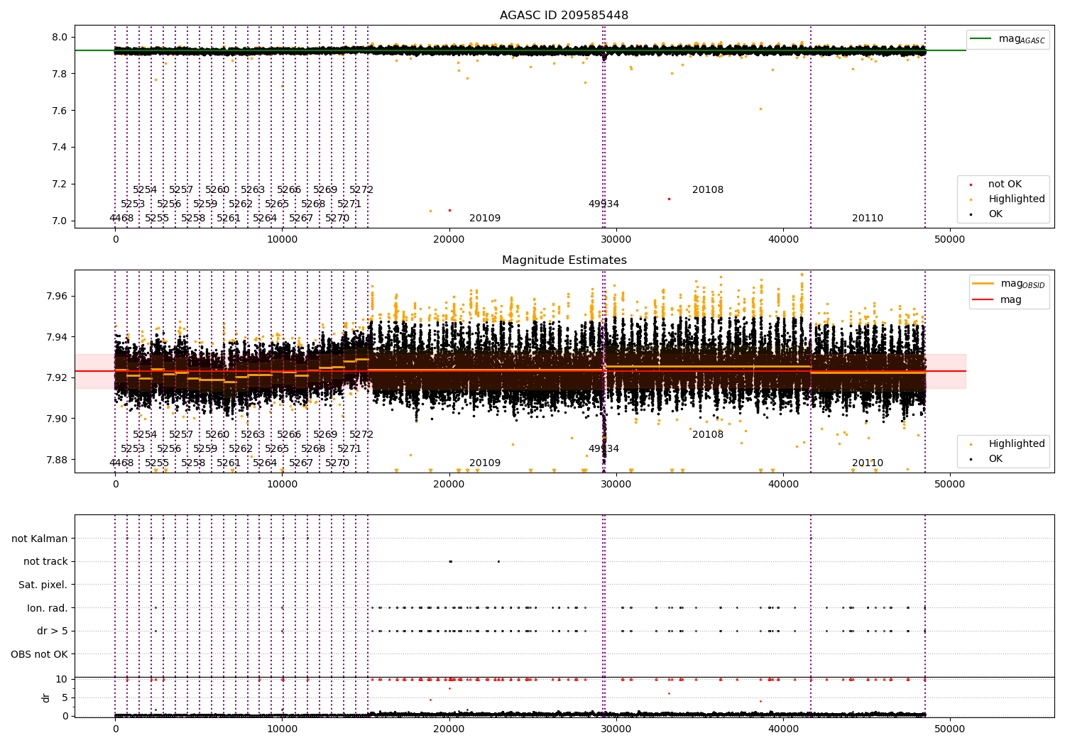Click the 50000 x-axis tick under the bottom plot
This screenshot has width=1065, height=745.
[x=950, y=729]
